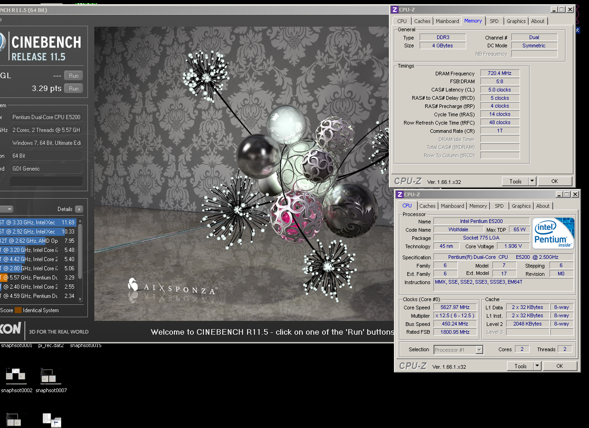Click the CPU-Z icon in CPU window title bar
The width and height of the screenshot is (589, 428).
[400, 194]
